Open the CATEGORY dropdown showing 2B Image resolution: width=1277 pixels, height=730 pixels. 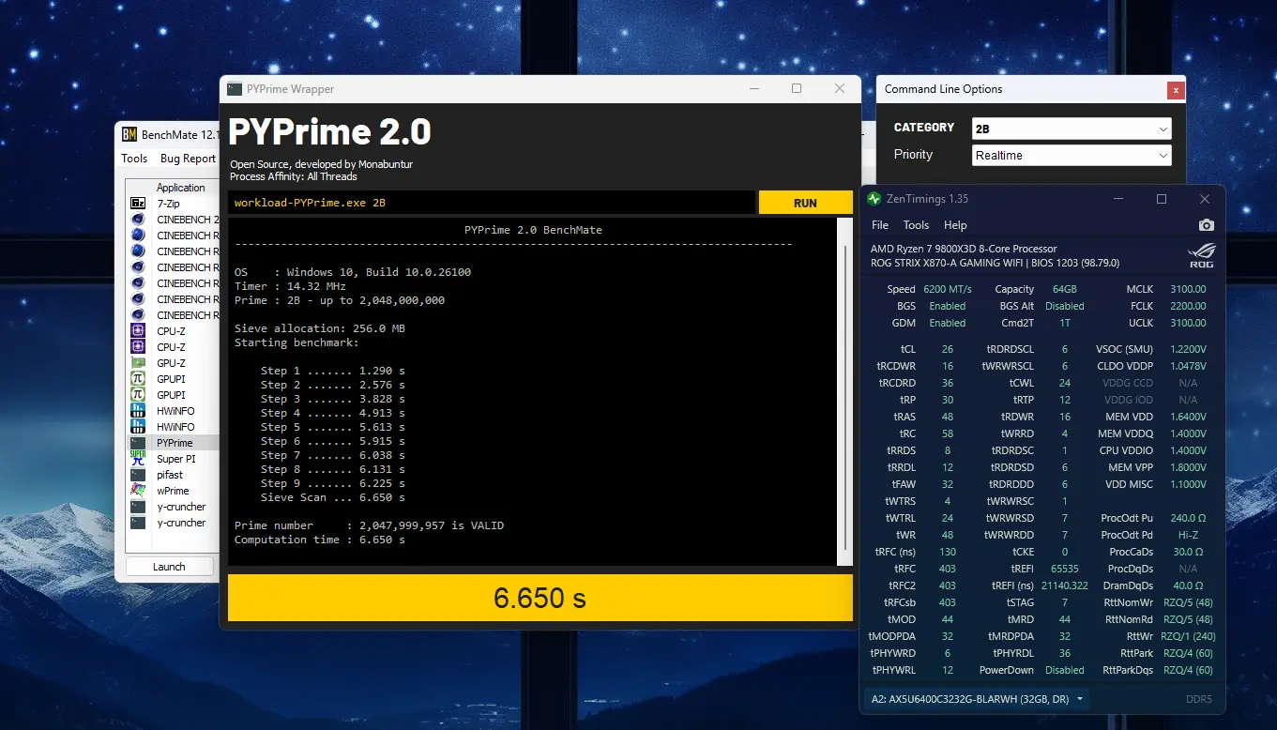click(x=1072, y=129)
